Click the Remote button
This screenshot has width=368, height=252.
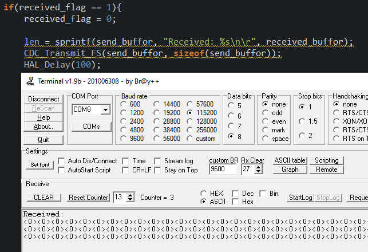pos(327,170)
